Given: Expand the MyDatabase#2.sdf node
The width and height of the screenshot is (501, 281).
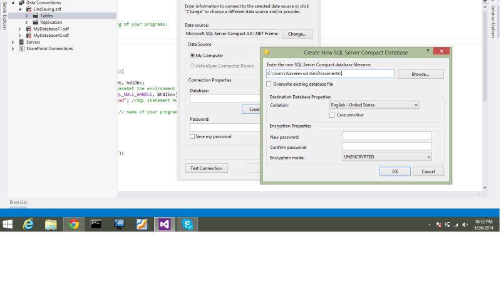Looking at the screenshot, I should [20, 36].
